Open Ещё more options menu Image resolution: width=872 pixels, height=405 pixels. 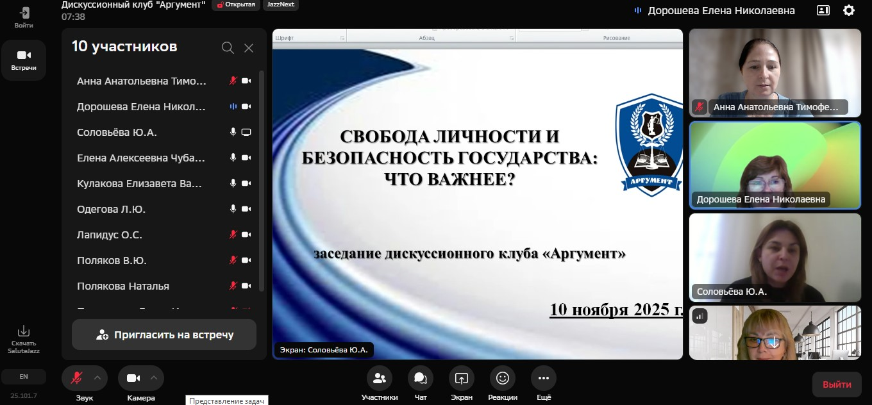pos(543,378)
